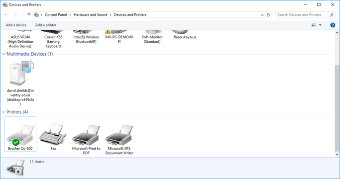
Task: Open the address bar history dropdown
Action: (x=262, y=15)
